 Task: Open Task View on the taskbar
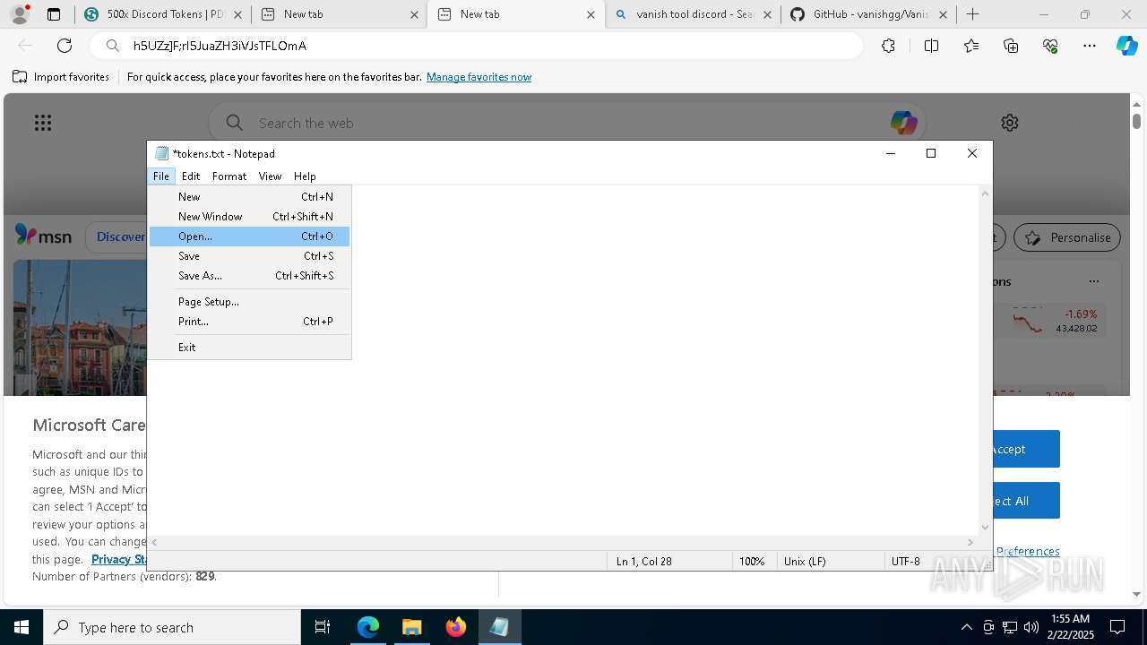pos(323,627)
